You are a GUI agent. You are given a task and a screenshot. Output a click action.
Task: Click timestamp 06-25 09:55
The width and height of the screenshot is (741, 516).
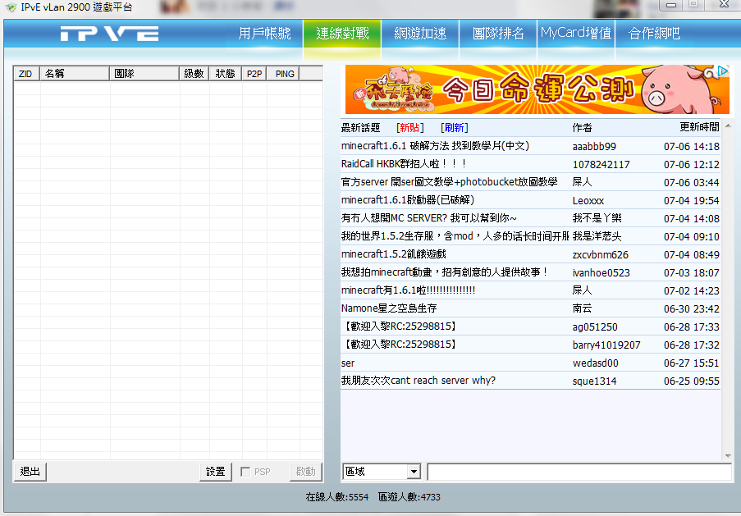tap(692, 381)
